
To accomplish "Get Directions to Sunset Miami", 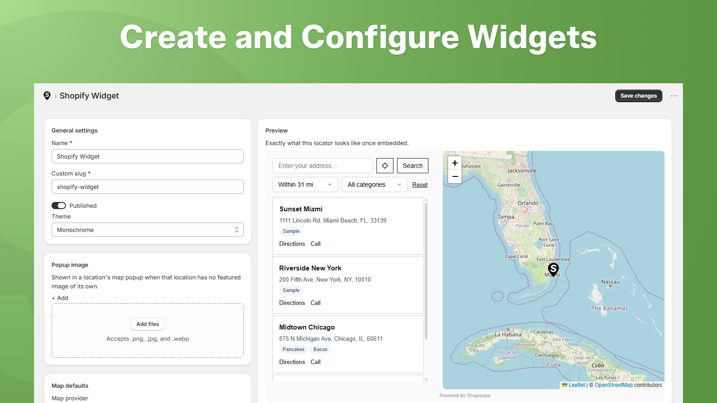I will pos(292,244).
